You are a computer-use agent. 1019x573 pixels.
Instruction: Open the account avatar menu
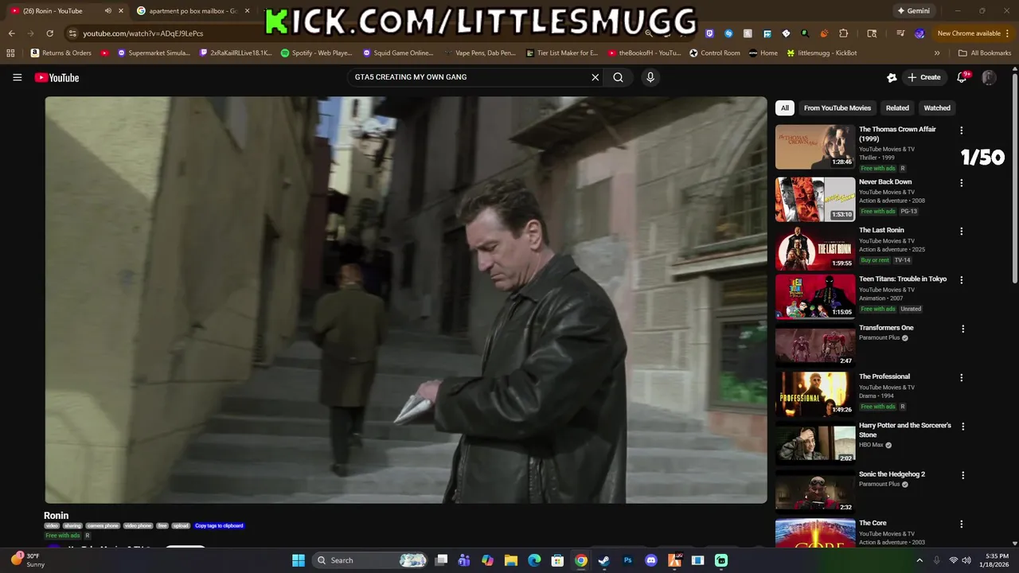989,77
